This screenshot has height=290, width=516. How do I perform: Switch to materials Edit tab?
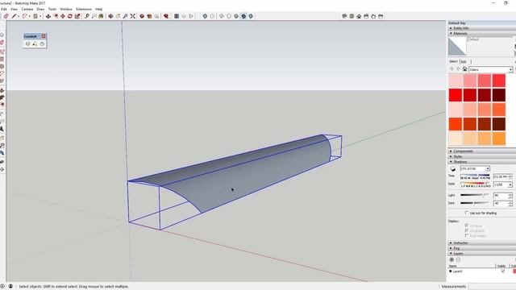(x=464, y=62)
